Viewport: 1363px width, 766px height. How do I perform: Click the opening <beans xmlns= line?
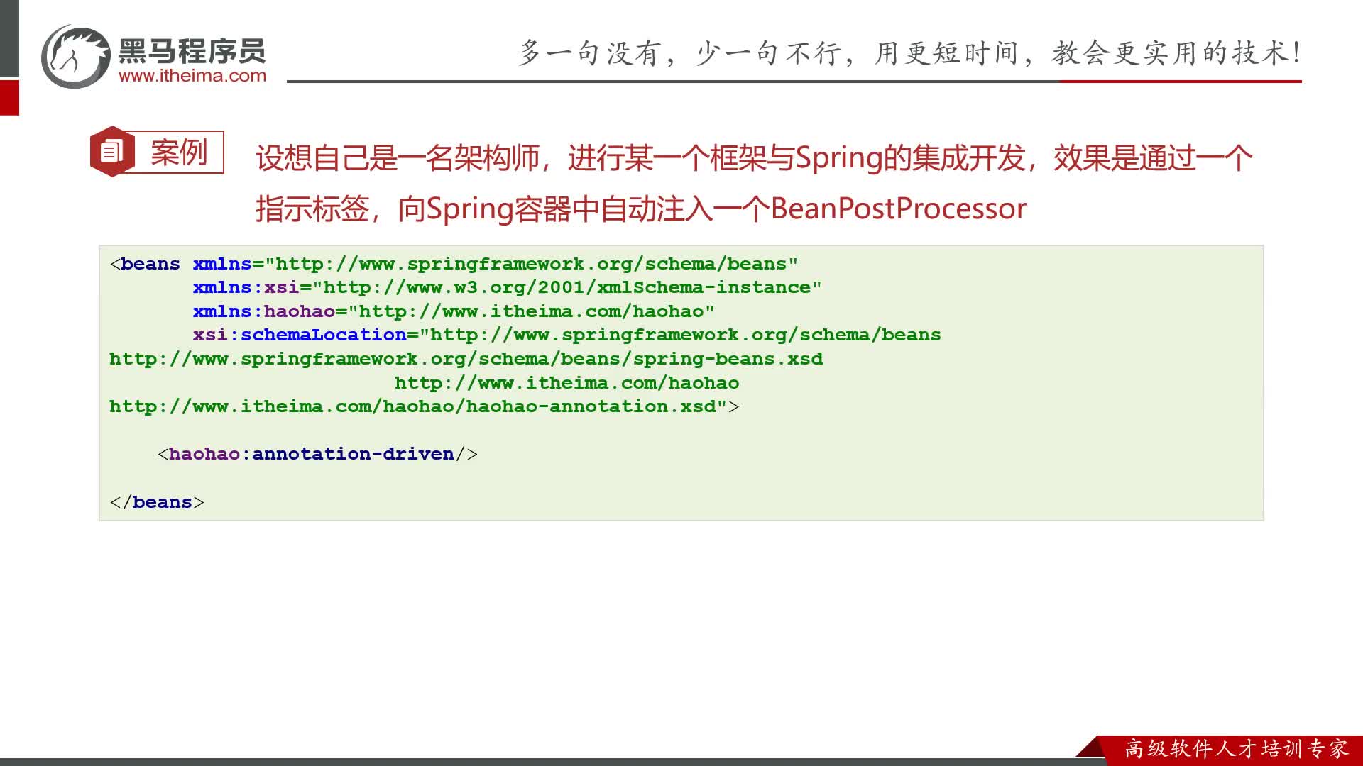click(x=454, y=264)
